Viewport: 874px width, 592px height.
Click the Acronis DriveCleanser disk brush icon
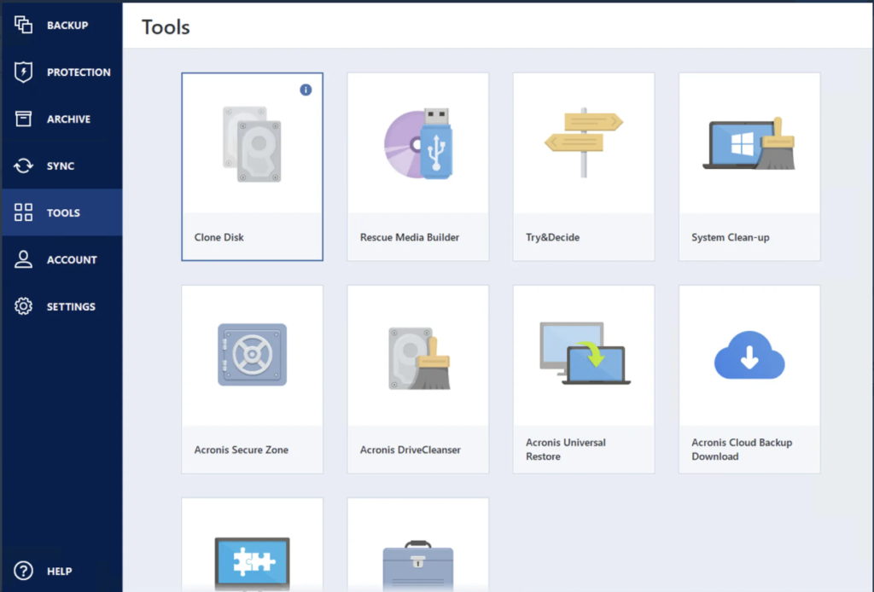[417, 356]
